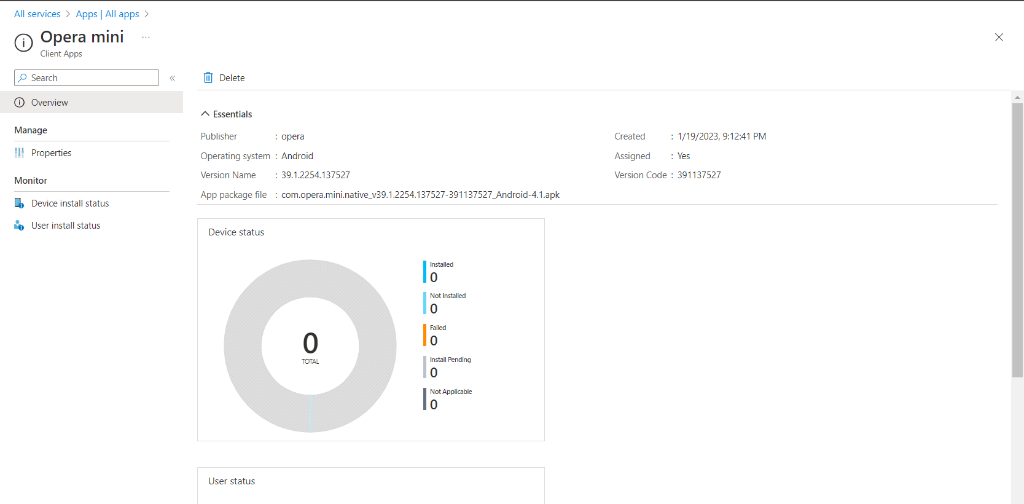Select publisher value 'opera'
The width and height of the screenshot is (1024, 504).
[292, 136]
